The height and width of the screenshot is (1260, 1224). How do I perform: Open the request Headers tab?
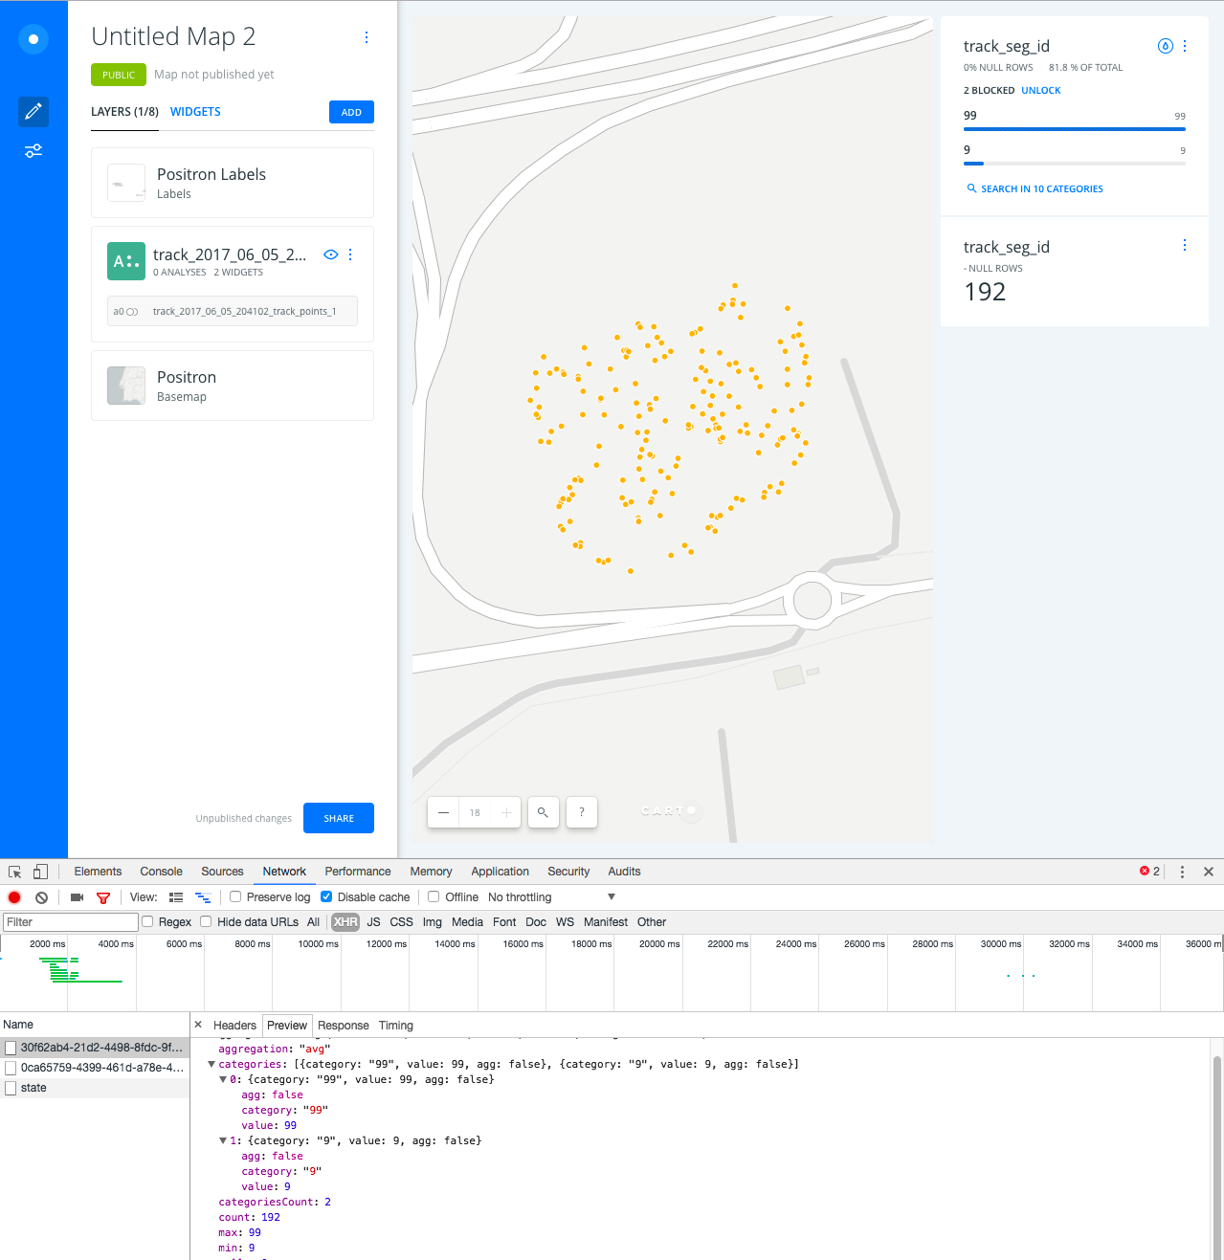234,1026
